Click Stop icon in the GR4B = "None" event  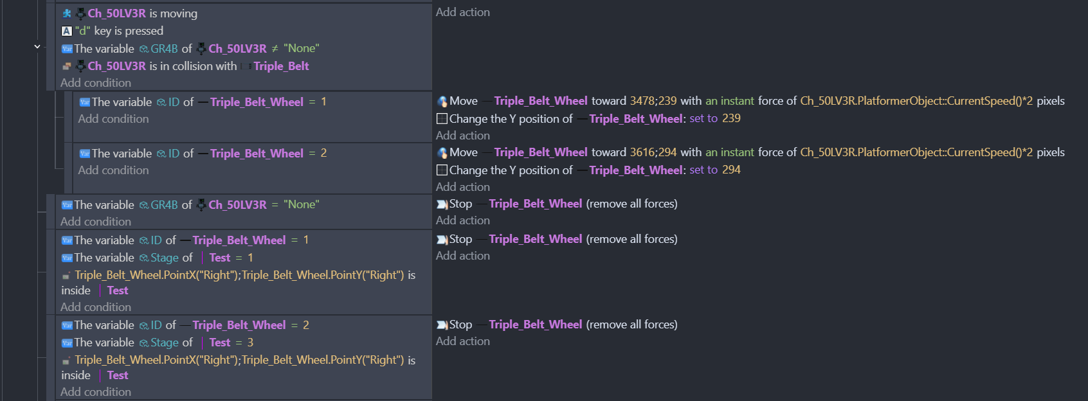pos(442,204)
